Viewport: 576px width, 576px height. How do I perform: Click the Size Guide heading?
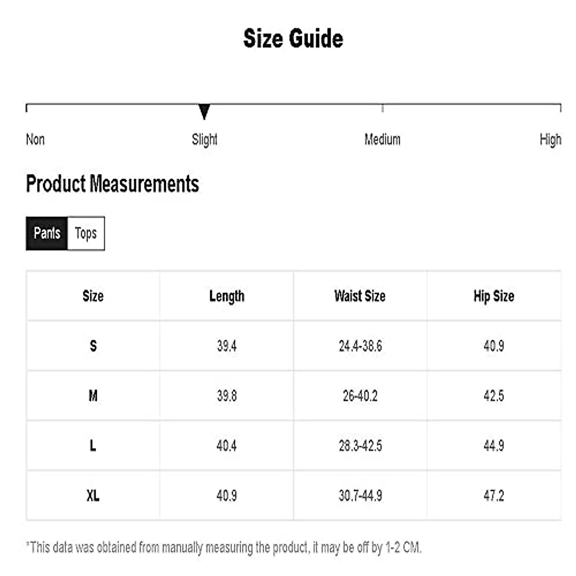pos(293,38)
